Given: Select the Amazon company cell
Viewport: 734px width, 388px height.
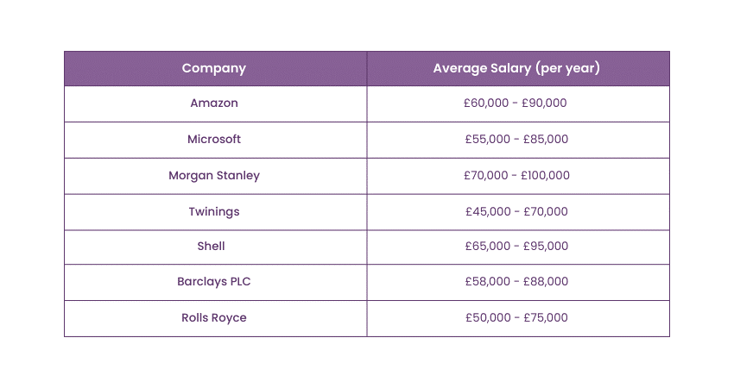Looking at the screenshot, I should tap(214, 103).
